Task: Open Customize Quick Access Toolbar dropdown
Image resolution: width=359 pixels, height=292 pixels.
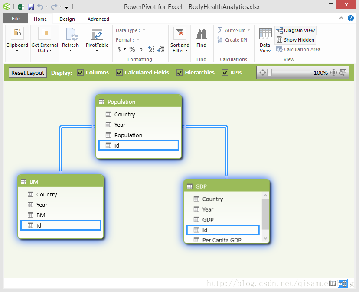Action: click(x=66, y=7)
